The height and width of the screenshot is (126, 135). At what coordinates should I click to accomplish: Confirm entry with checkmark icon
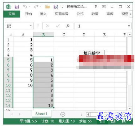click(x=58, y=26)
